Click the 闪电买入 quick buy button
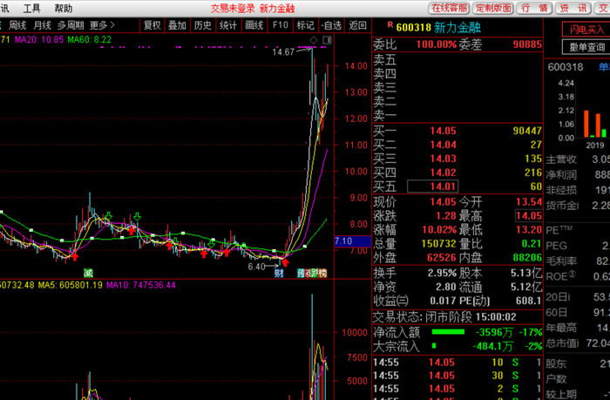610x400 pixels. [586, 30]
